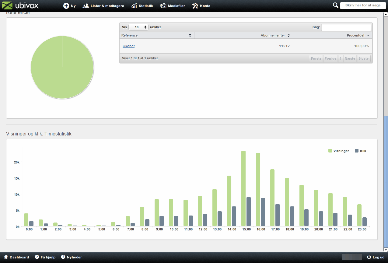Click the house icon for Dashboard
This screenshot has height=263, width=388.
6,257
